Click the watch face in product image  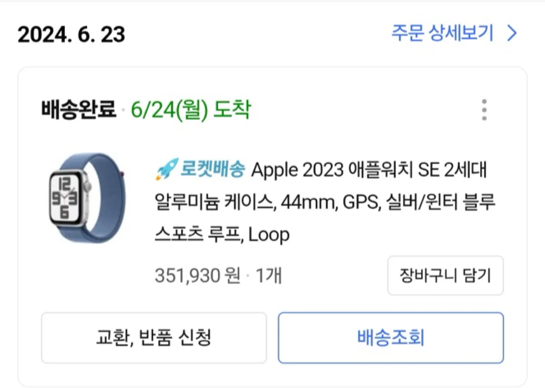(x=65, y=198)
